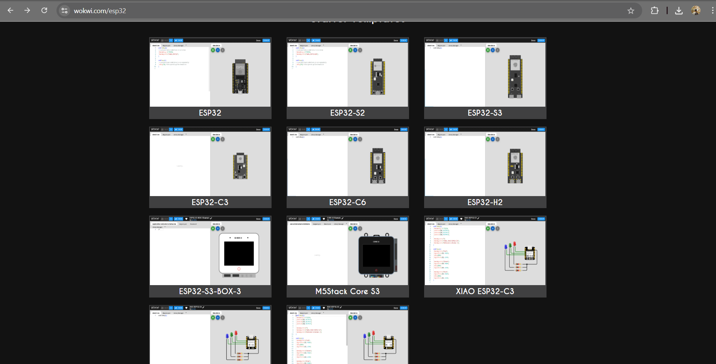The image size is (716, 364).
Task: Click the ESP32-H2 template title
Action: click(x=485, y=202)
